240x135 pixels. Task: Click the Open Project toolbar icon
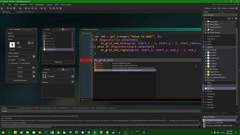[x=11, y=8]
